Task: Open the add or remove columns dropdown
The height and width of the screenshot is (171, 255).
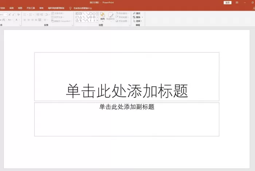Action: [46, 20]
